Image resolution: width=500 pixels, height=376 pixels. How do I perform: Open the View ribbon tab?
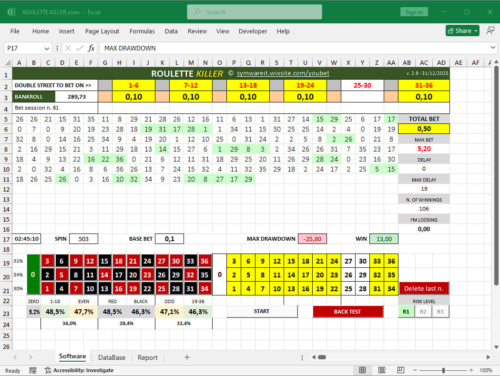pyautogui.click(x=223, y=31)
